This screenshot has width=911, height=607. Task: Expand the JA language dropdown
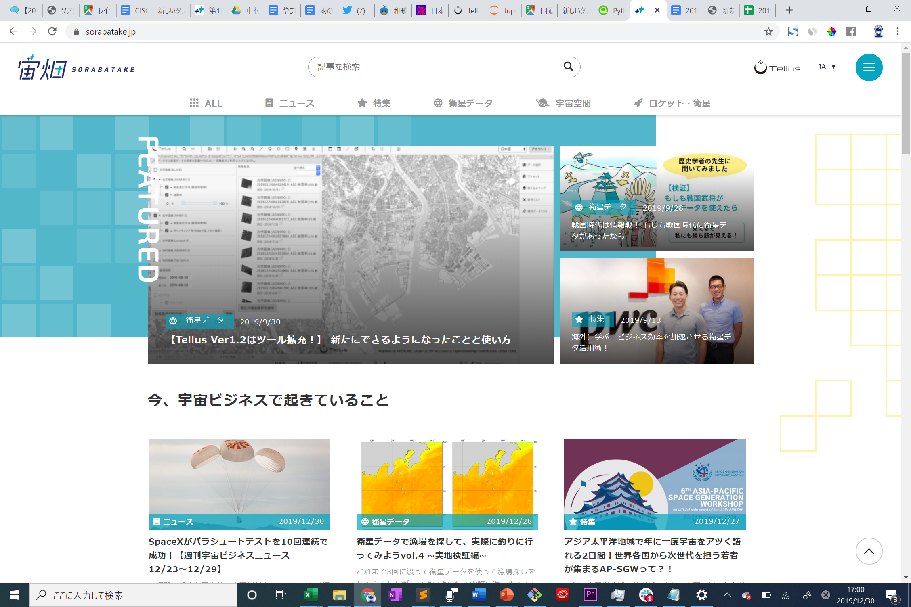(827, 67)
